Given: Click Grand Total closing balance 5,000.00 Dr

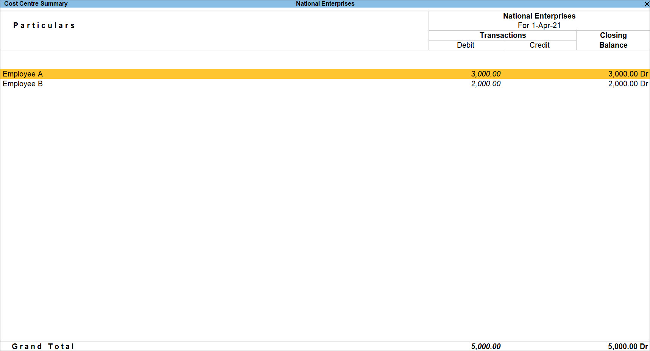Looking at the screenshot, I should click(628, 346).
